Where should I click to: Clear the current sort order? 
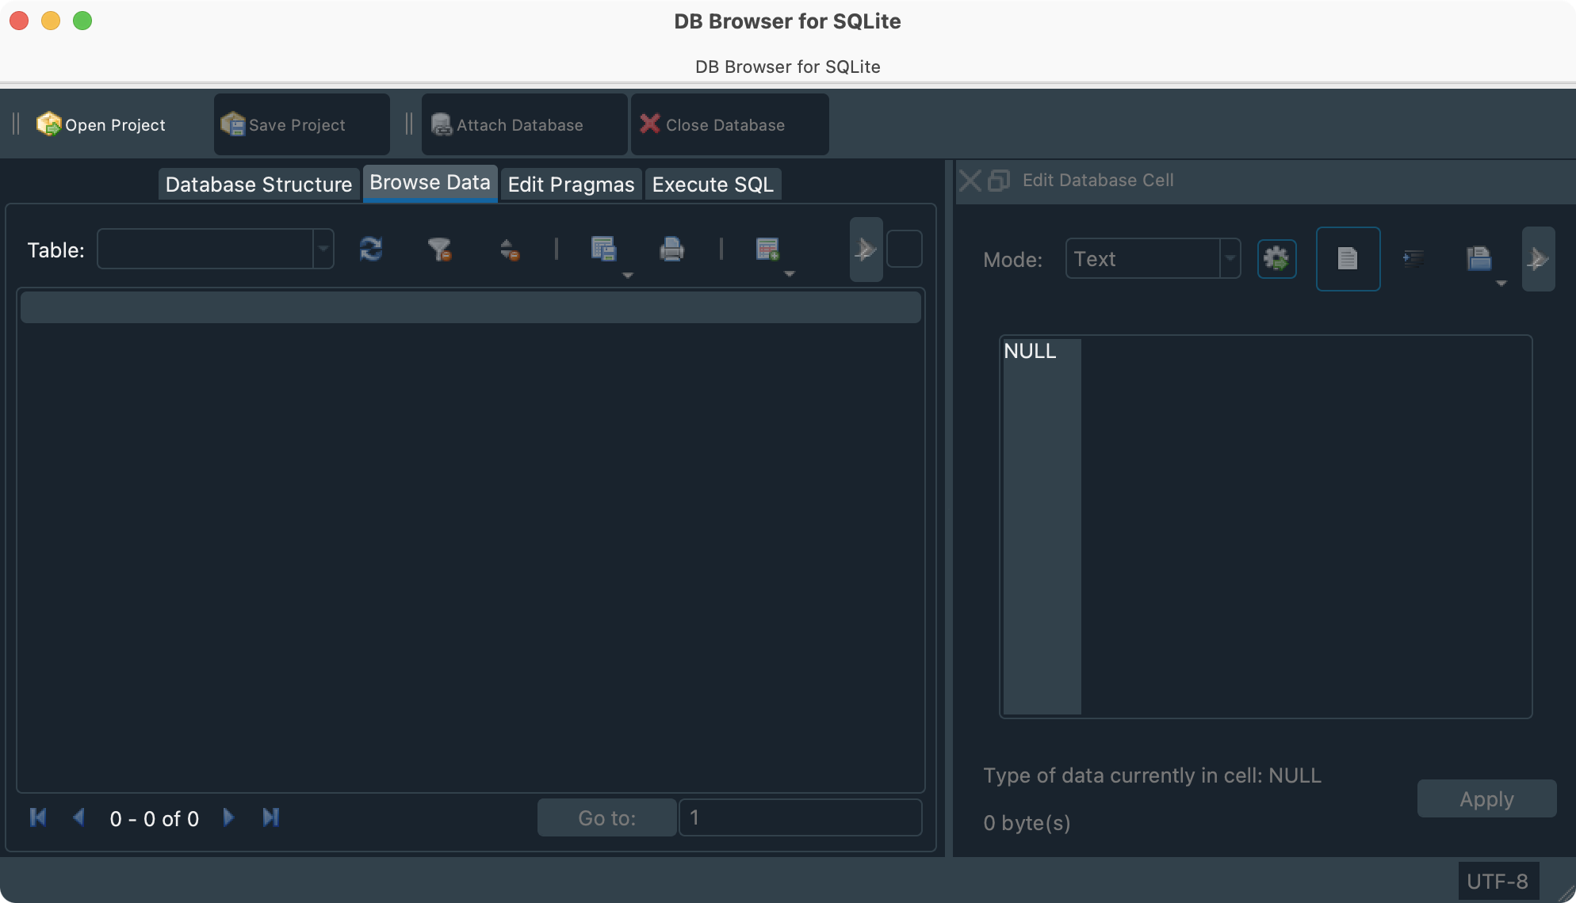pos(510,249)
